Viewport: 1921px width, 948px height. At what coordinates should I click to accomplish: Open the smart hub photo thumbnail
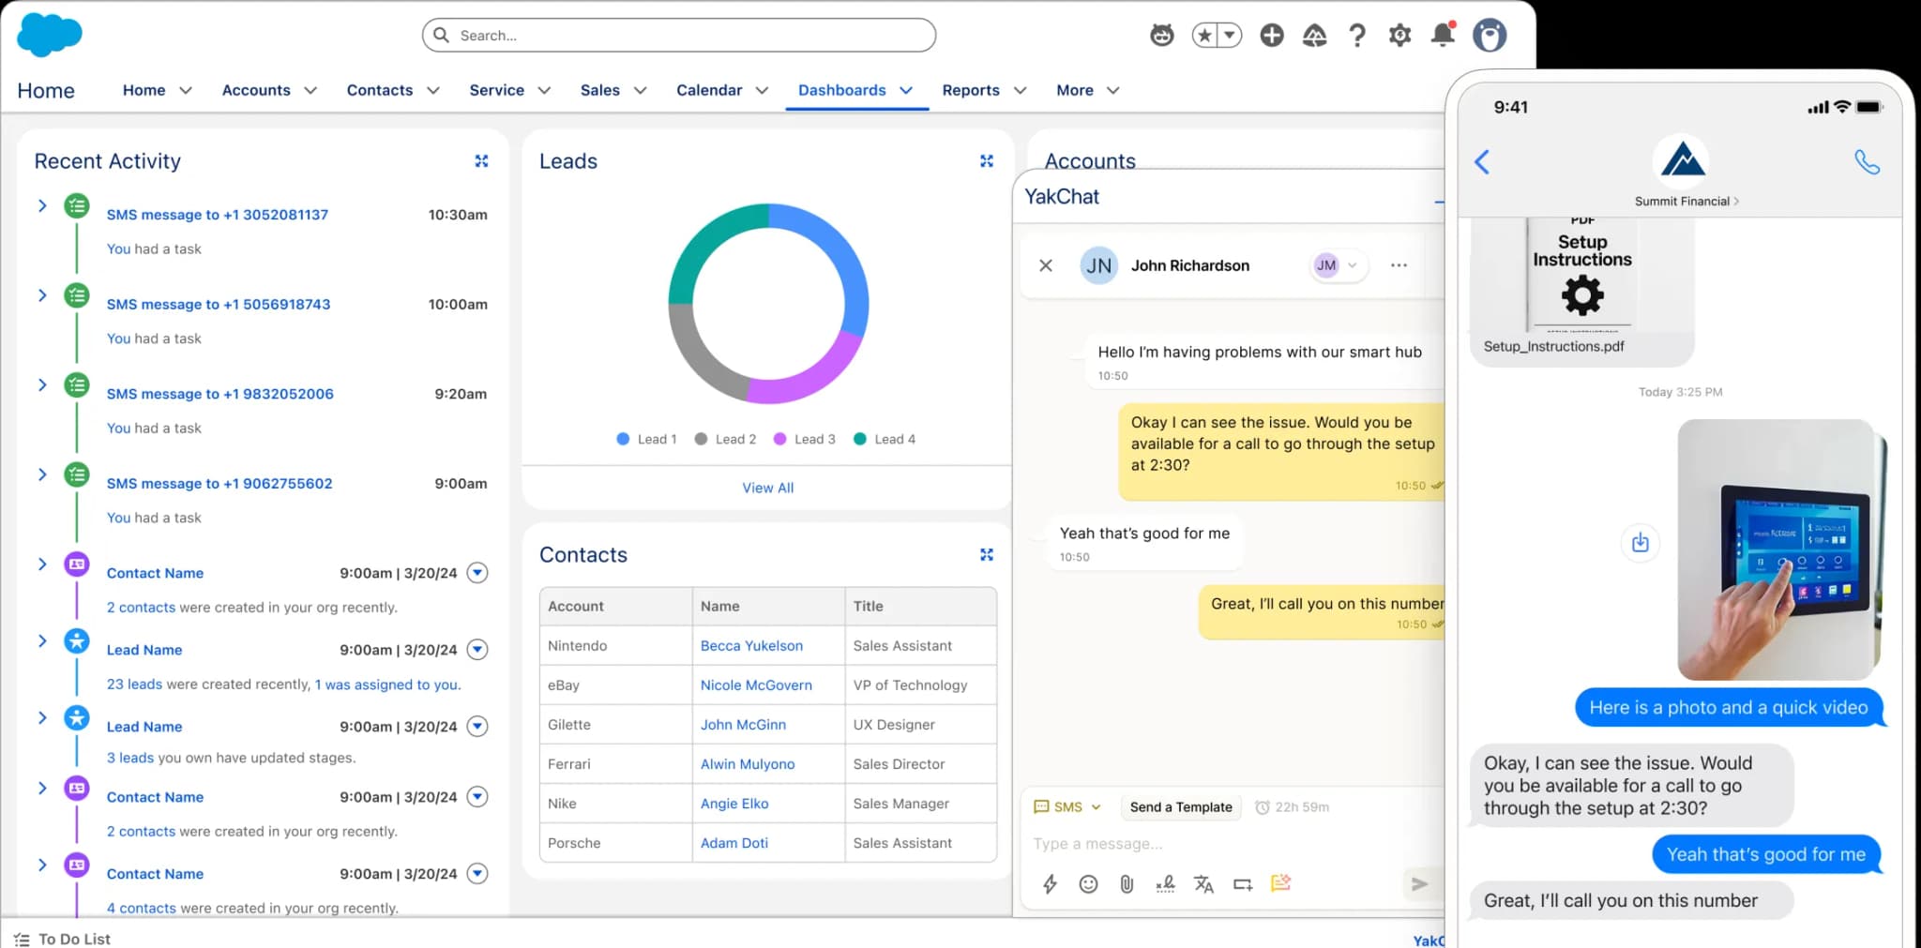(1777, 549)
